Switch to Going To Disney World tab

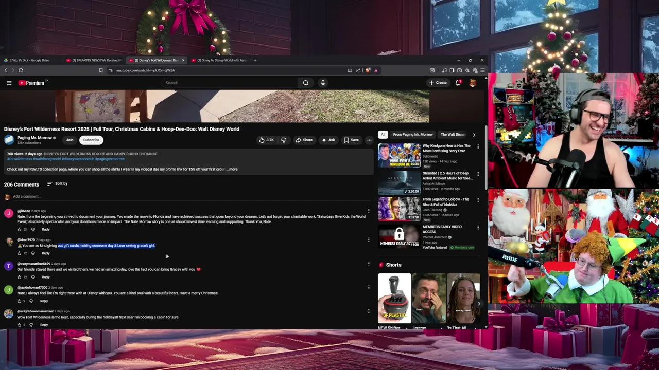219,60
